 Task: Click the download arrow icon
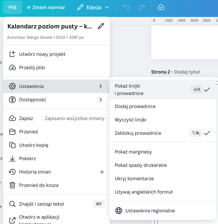[12, 159]
